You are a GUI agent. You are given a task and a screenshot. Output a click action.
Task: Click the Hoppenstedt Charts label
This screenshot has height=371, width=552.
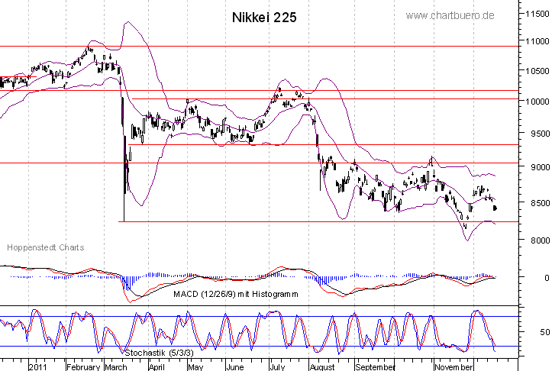point(46,247)
